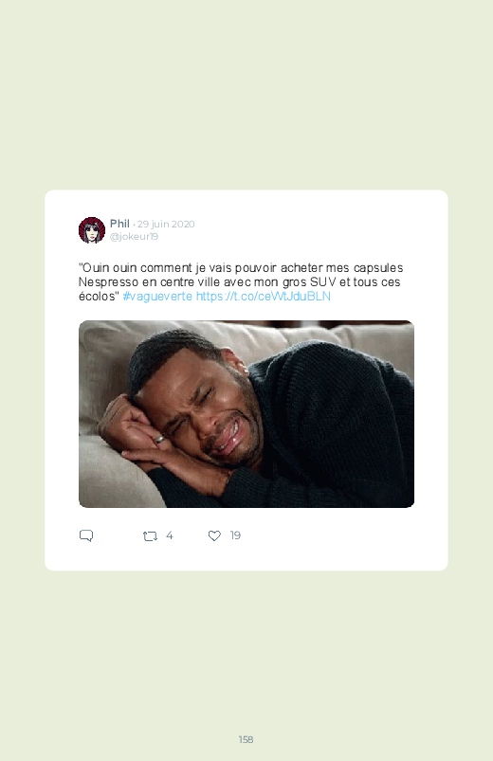Click the opening words "Ouin ouin"
The height and width of the screenshot is (761, 493).
coord(108,268)
